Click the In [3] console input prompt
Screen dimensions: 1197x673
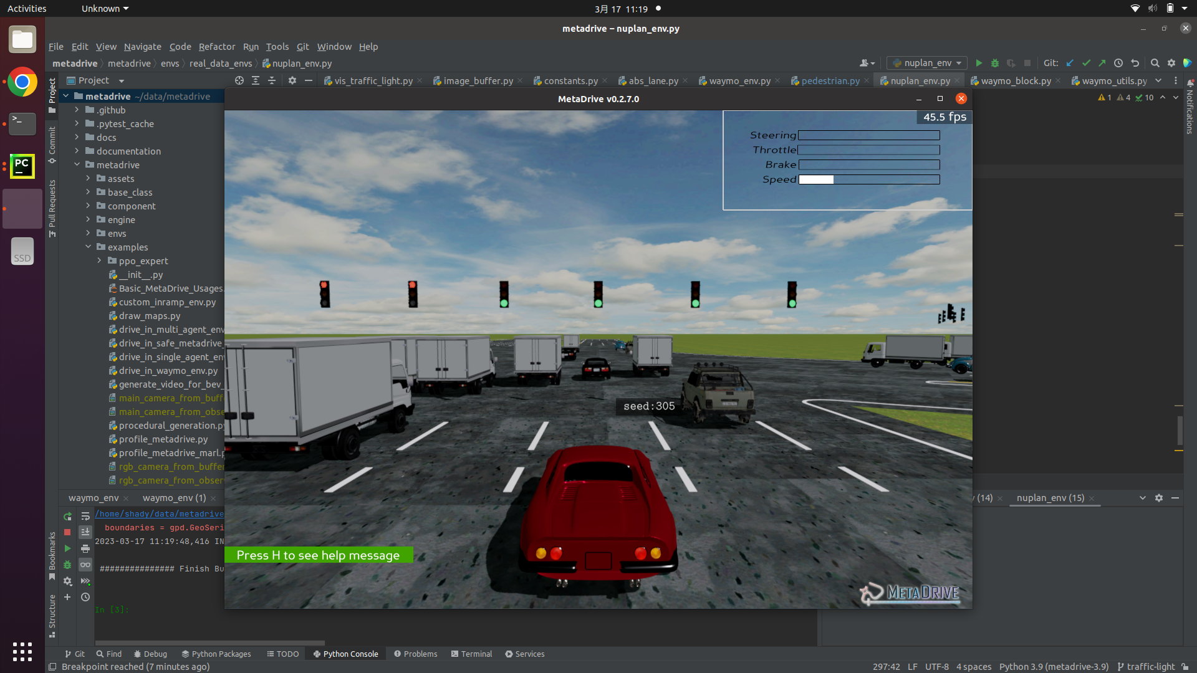click(x=112, y=609)
